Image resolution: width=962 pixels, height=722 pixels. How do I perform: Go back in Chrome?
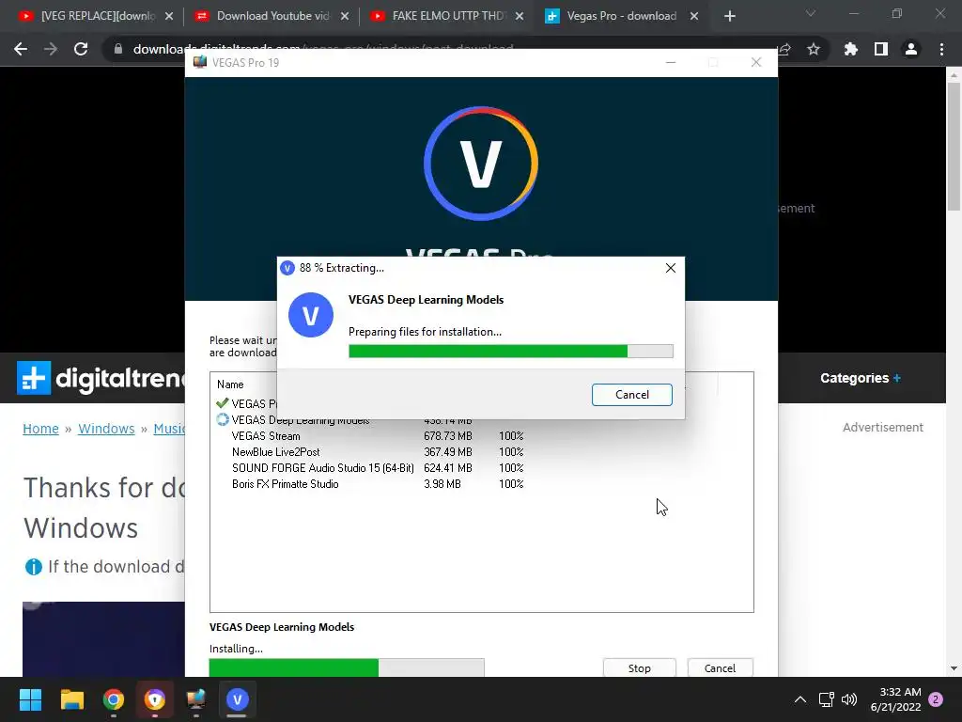[21, 49]
